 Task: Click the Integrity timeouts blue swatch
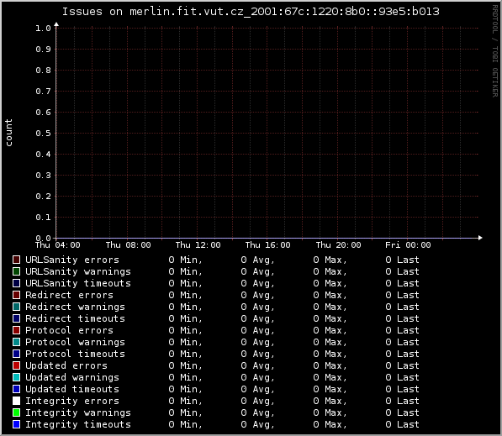(16, 424)
